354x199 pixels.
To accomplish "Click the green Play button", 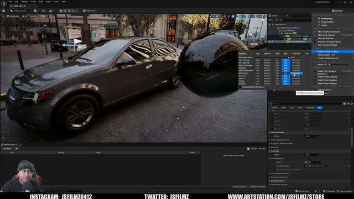I will click(x=61, y=11).
